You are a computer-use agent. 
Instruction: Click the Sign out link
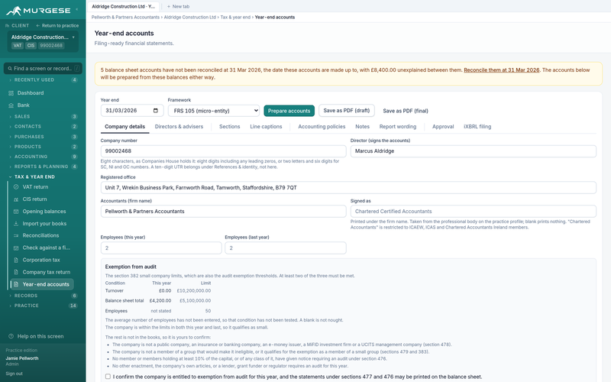tap(14, 374)
